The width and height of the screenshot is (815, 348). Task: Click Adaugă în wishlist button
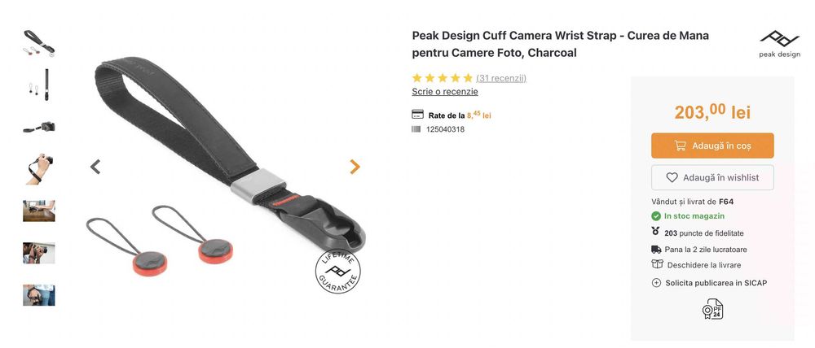pos(712,177)
